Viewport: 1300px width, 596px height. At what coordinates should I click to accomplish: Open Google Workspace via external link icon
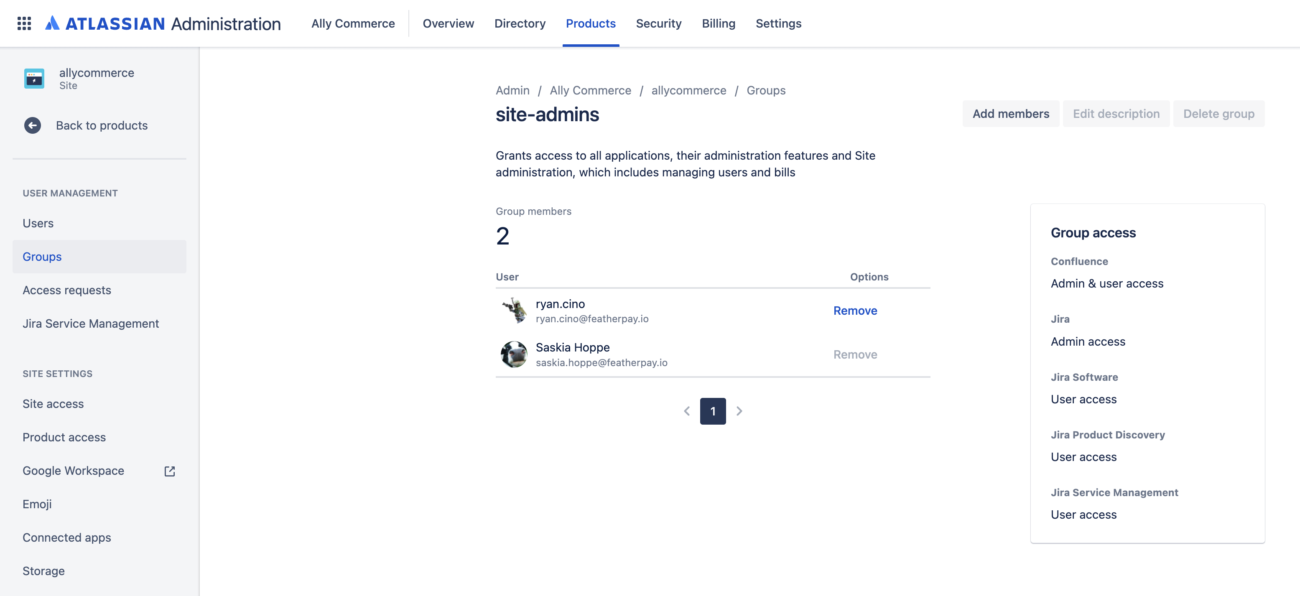pos(169,471)
